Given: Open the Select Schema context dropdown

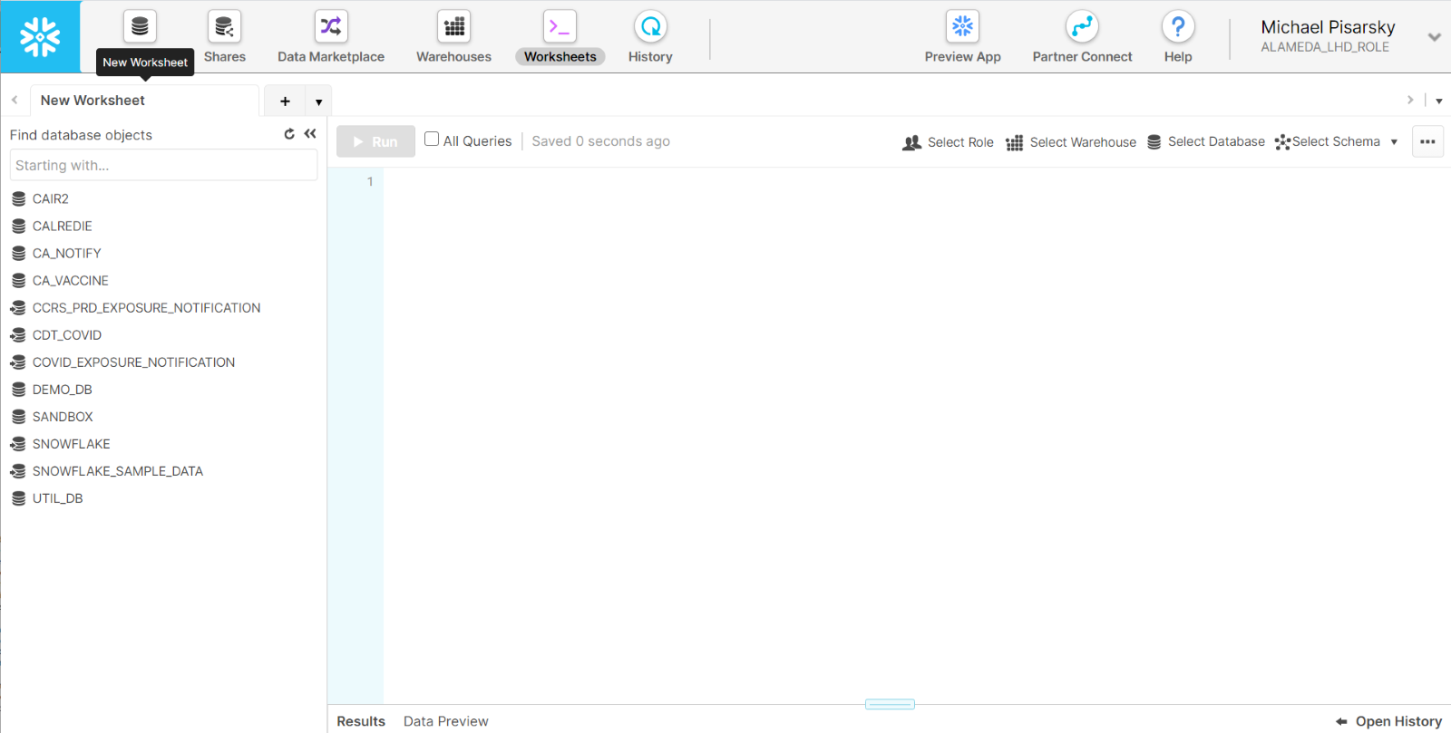Looking at the screenshot, I should coord(1337,142).
